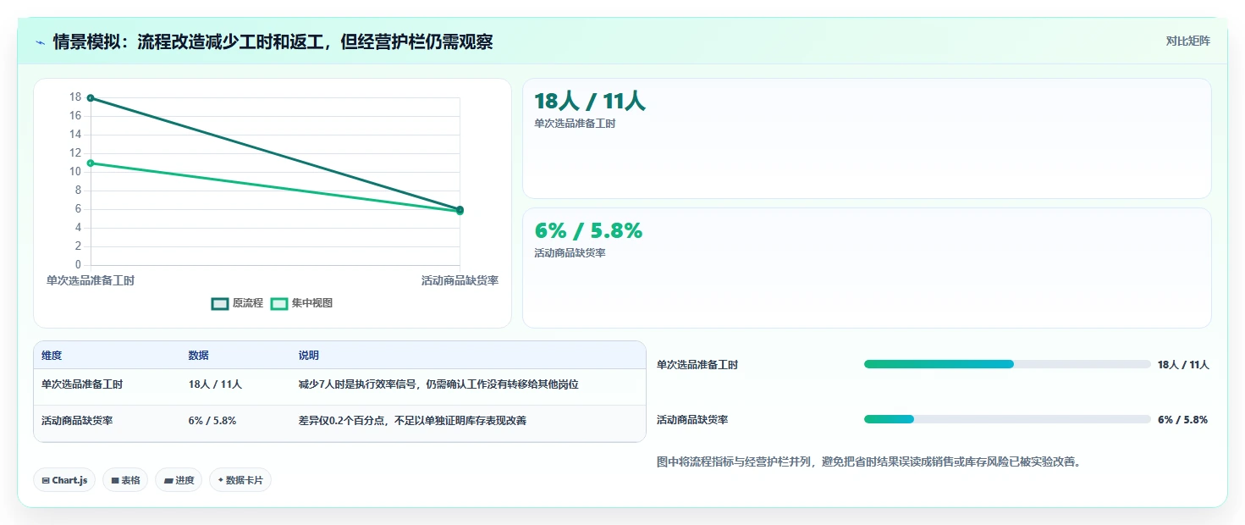Click the footnote starting 图中将流程指标
1245x525 pixels.
(869, 462)
